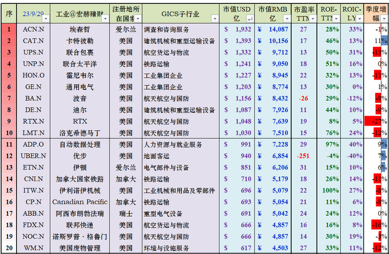Click company name 霍尼韦尔

pos(79,75)
